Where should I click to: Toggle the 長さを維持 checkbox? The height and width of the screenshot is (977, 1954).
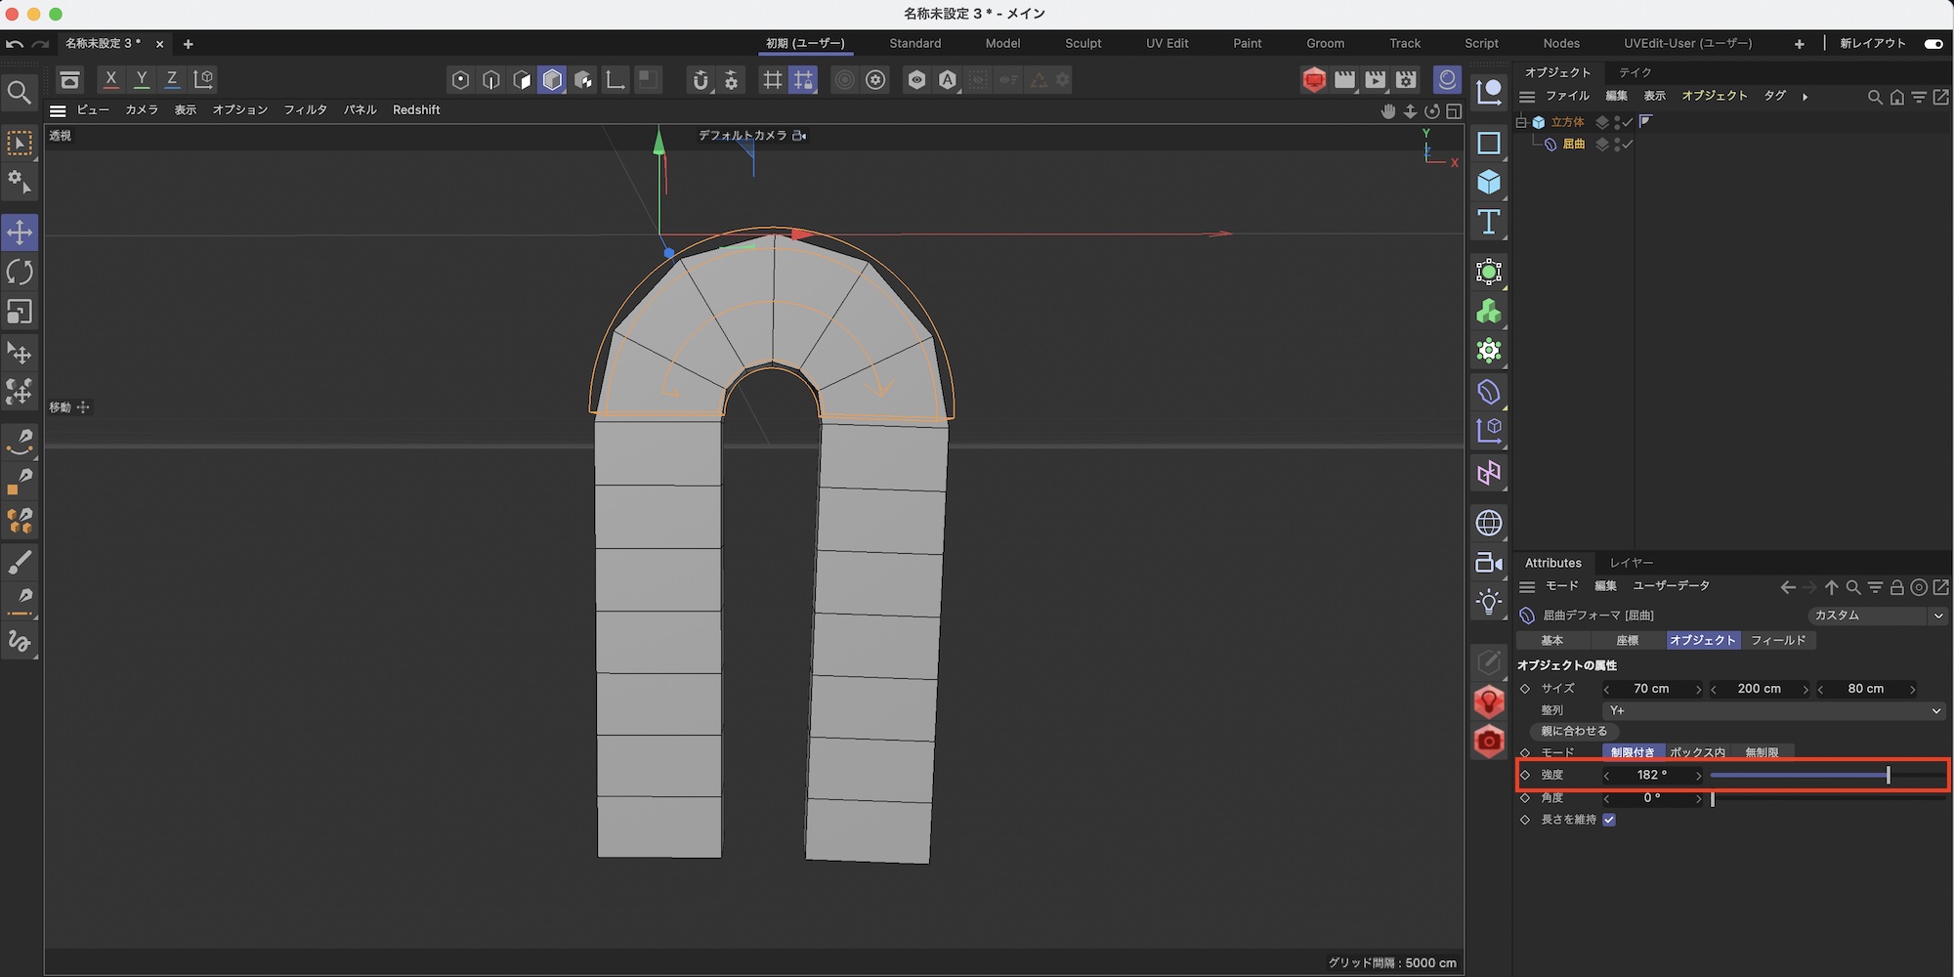pyautogui.click(x=1609, y=820)
